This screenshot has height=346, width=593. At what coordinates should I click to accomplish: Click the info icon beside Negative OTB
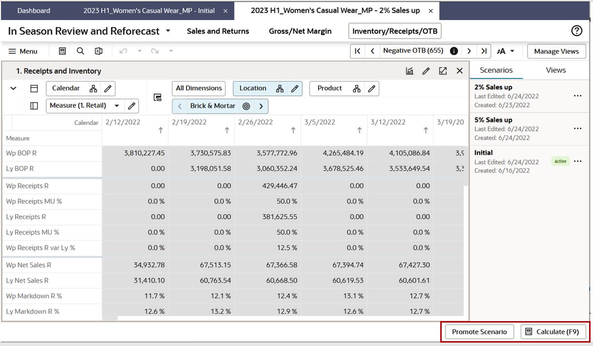(454, 51)
